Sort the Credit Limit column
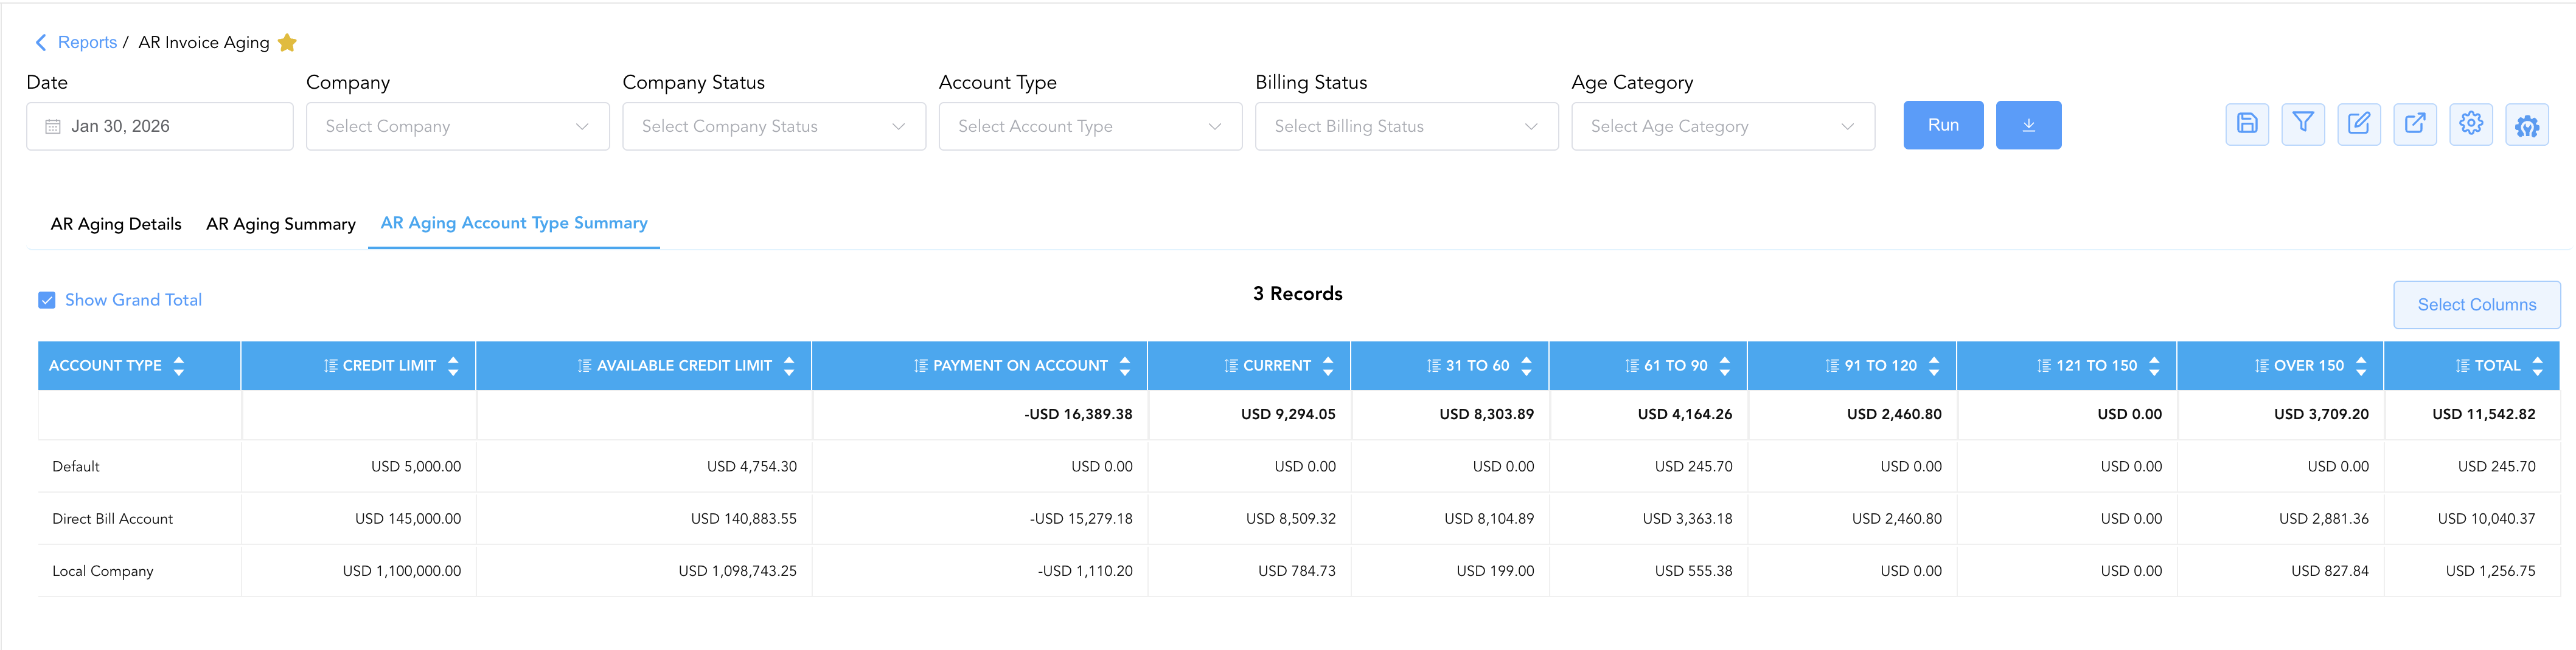Screen dimensions: 2576x650 [453, 366]
